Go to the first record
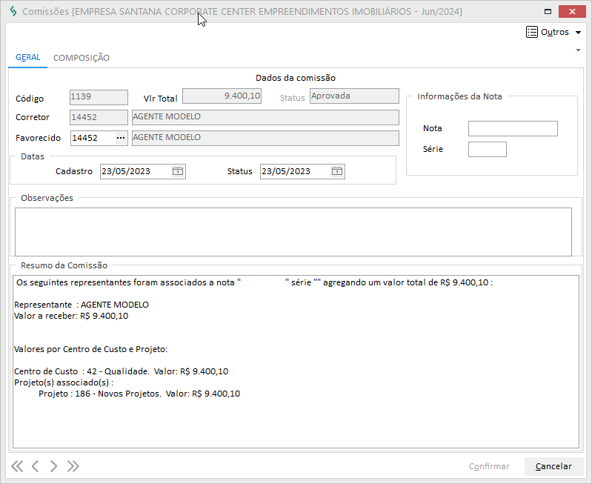 click(17, 466)
